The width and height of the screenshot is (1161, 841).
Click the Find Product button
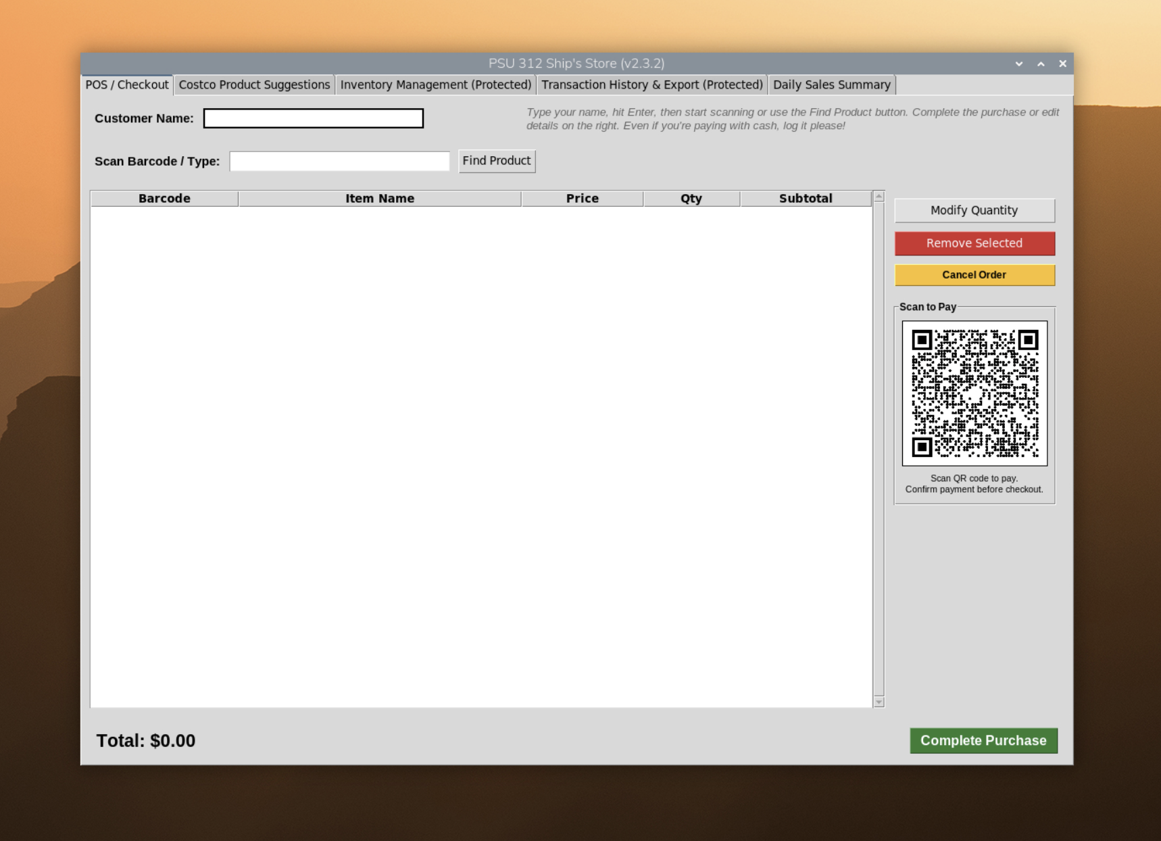497,161
